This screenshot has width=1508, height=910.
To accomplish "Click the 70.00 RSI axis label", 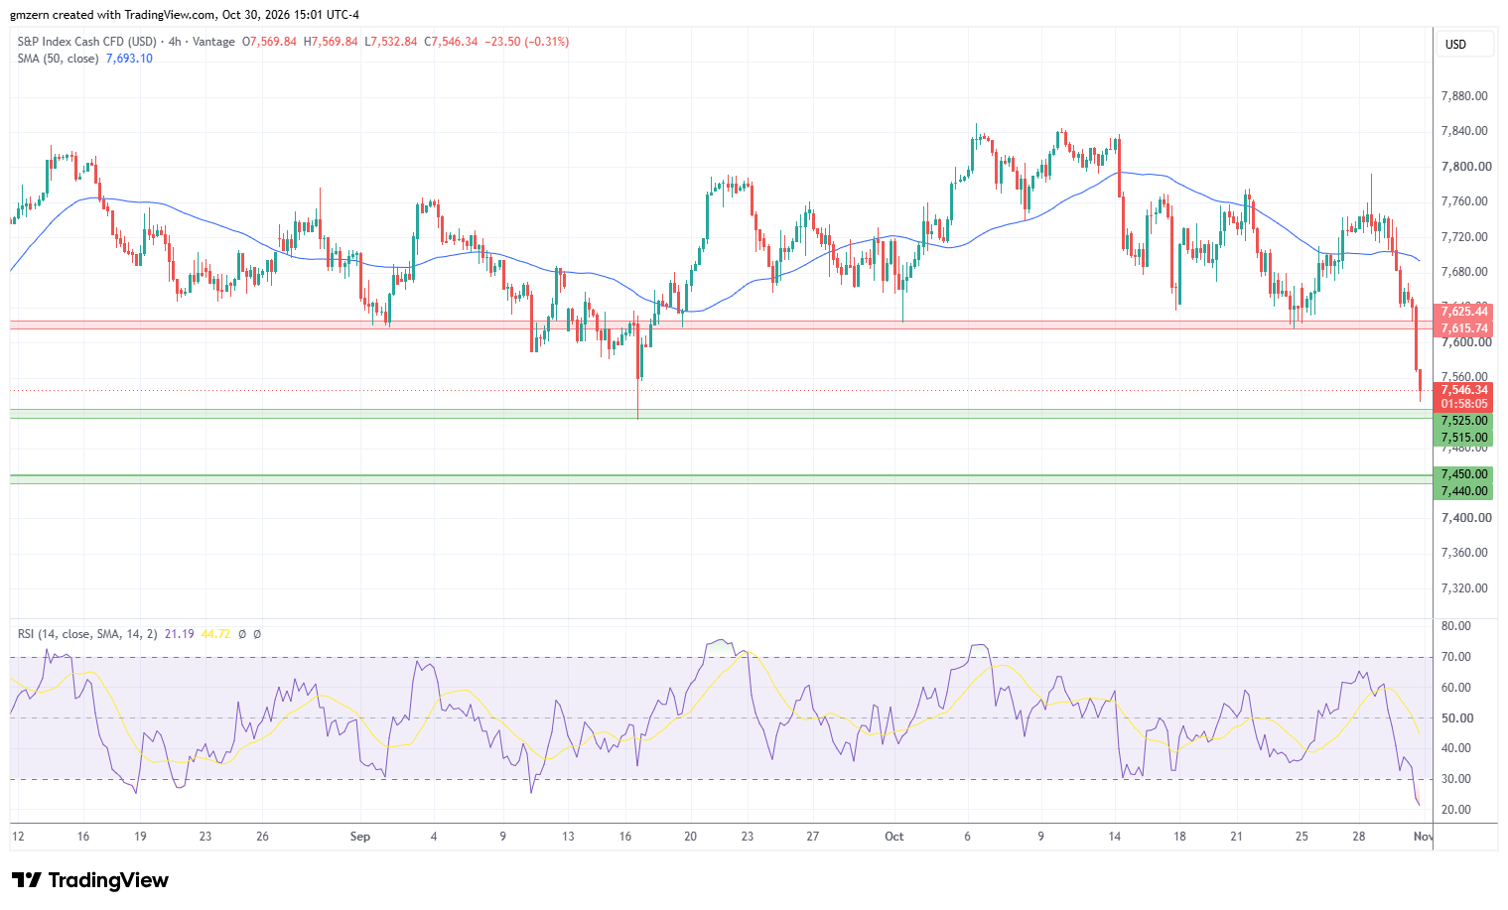I will [x=1456, y=657].
